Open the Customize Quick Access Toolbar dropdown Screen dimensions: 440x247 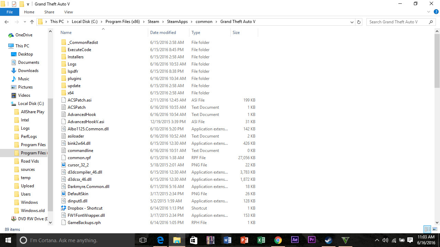coord(28,4)
